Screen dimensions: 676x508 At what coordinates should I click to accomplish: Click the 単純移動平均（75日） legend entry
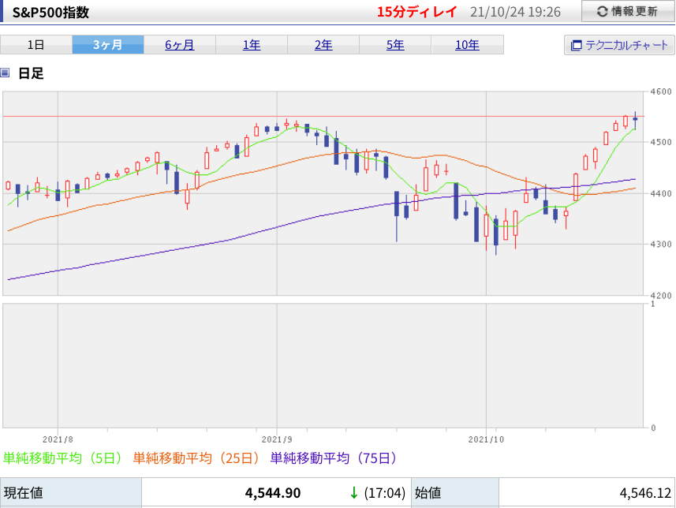[x=334, y=458]
